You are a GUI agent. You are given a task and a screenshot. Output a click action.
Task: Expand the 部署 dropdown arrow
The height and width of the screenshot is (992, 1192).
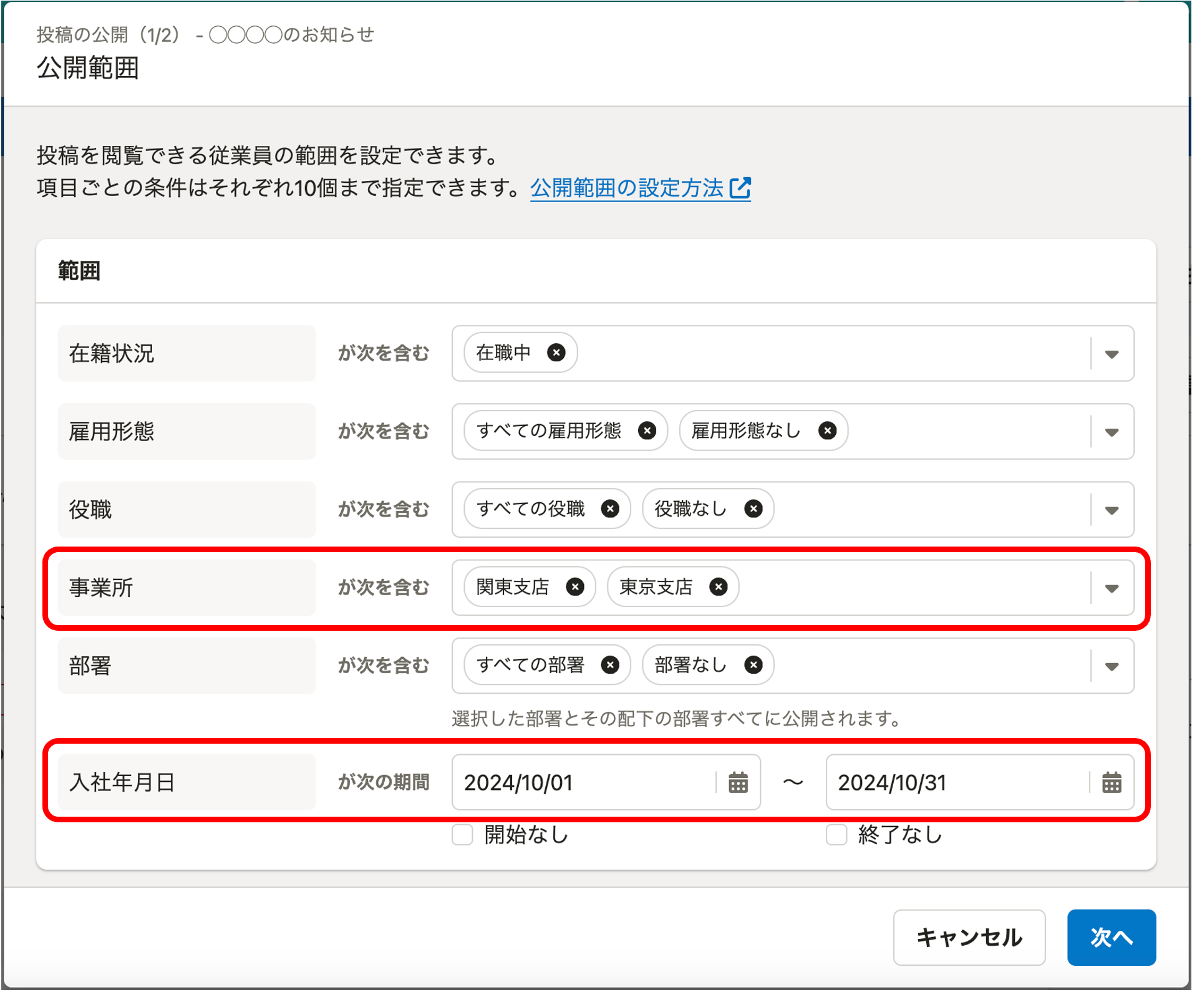(1111, 666)
